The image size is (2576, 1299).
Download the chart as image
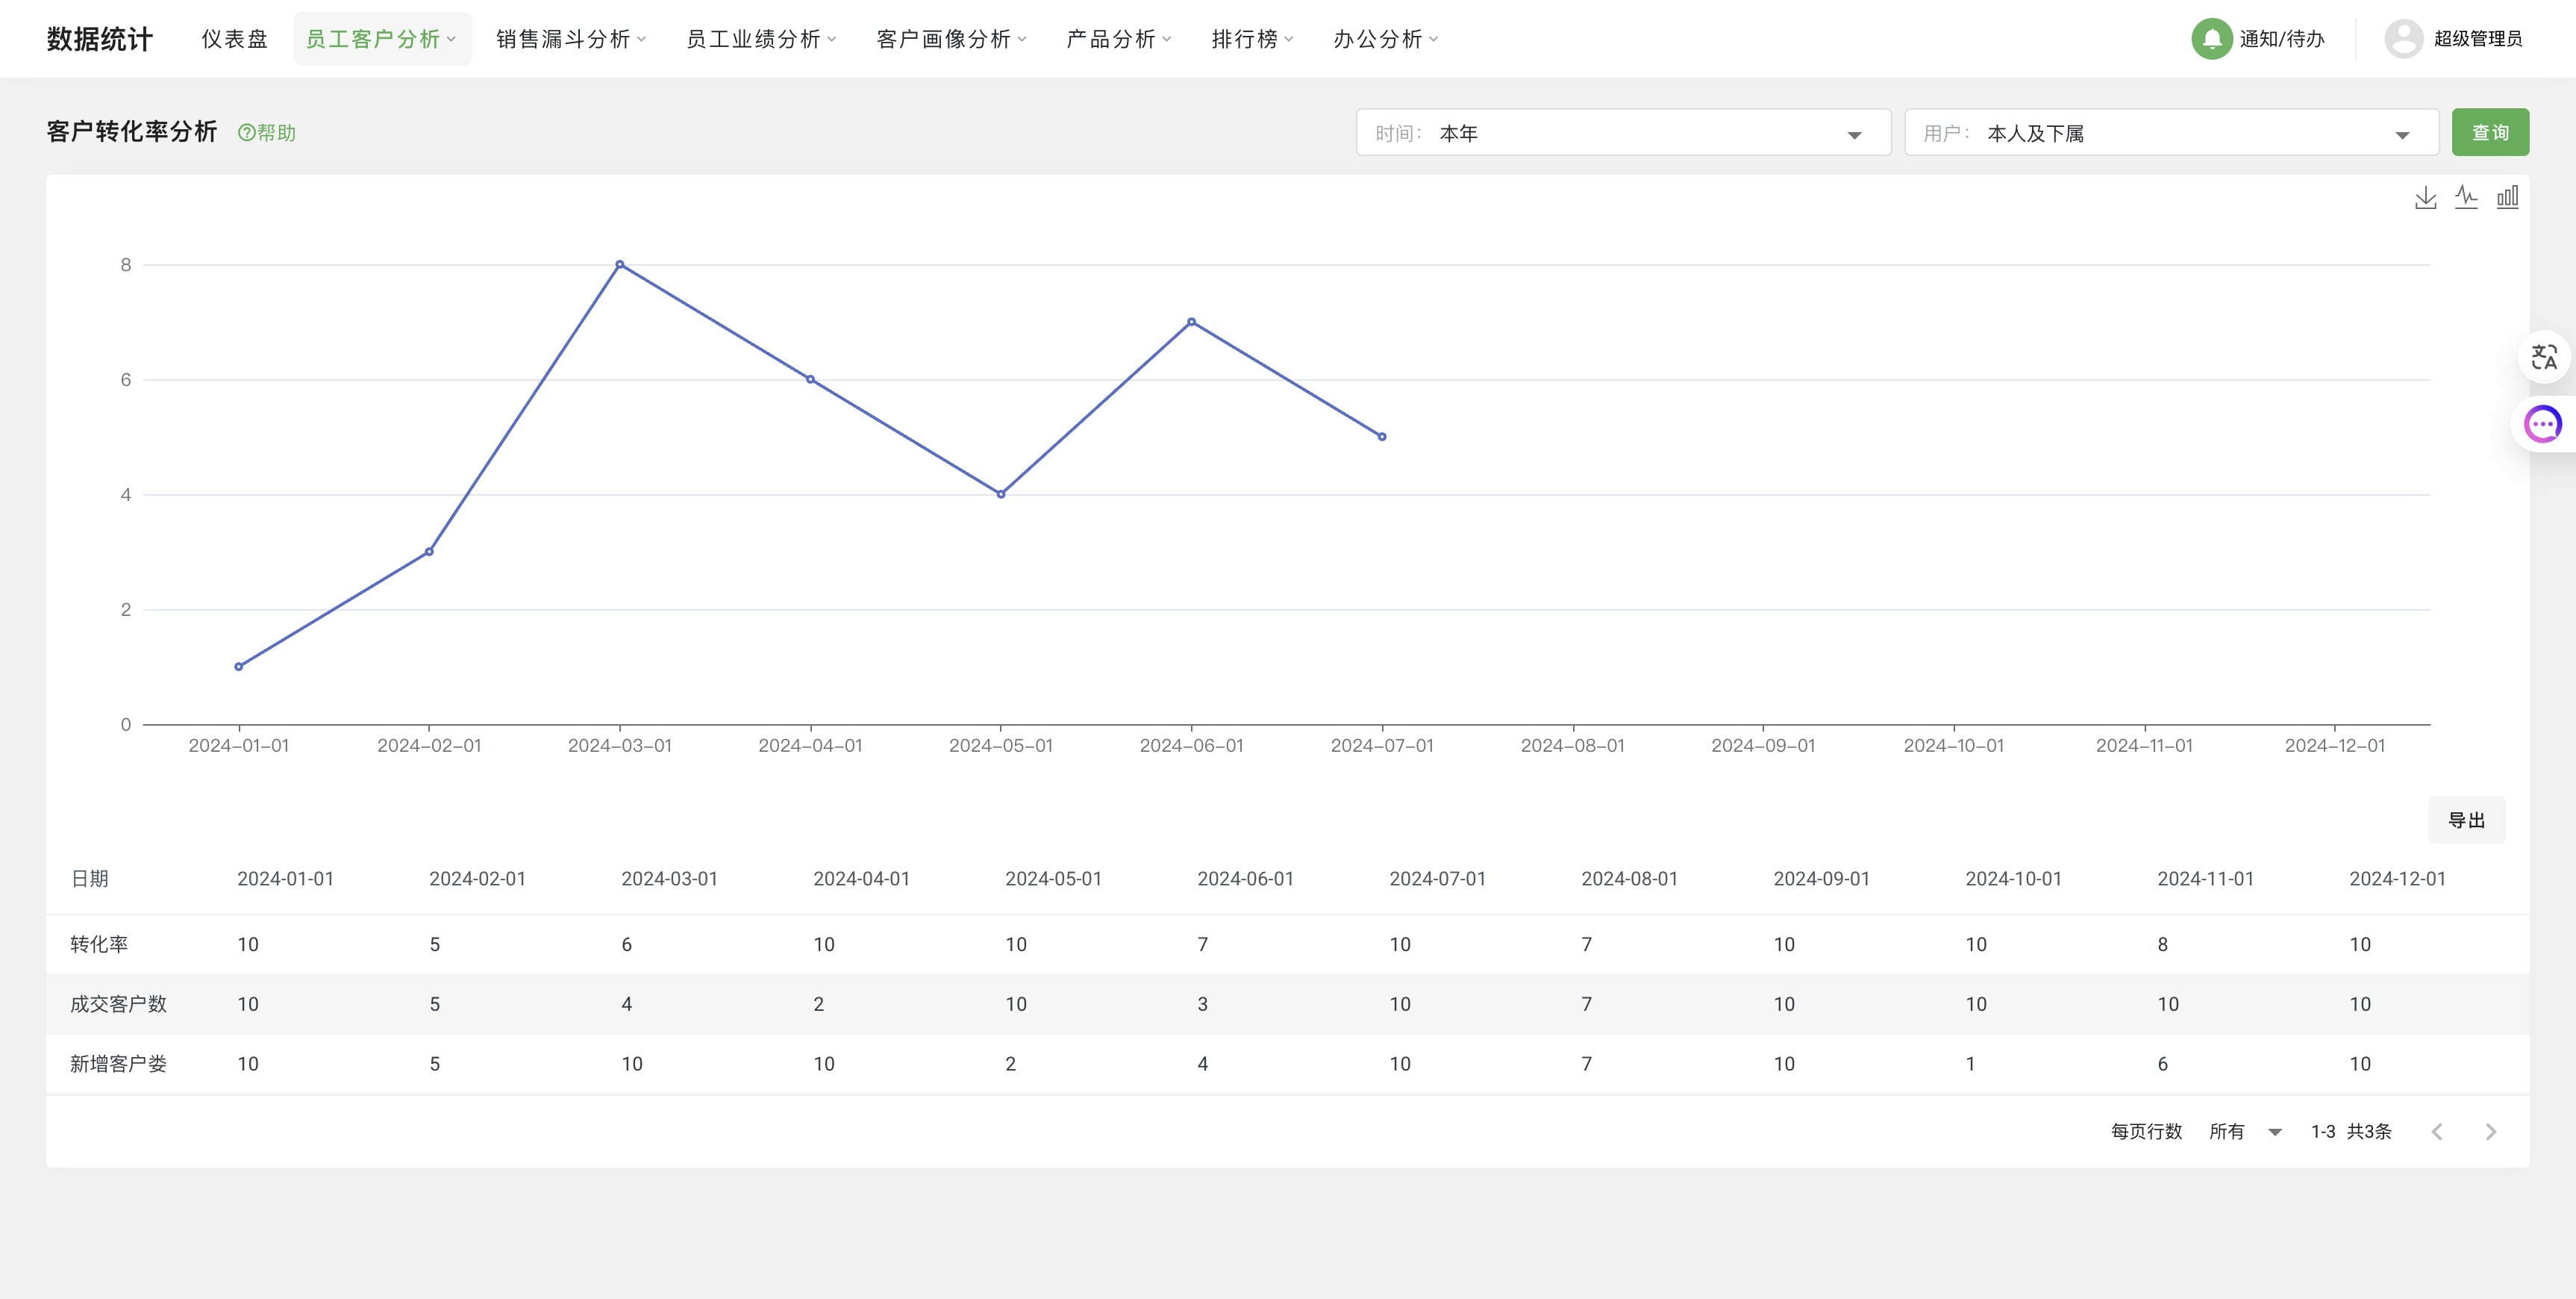[x=2425, y=197]
